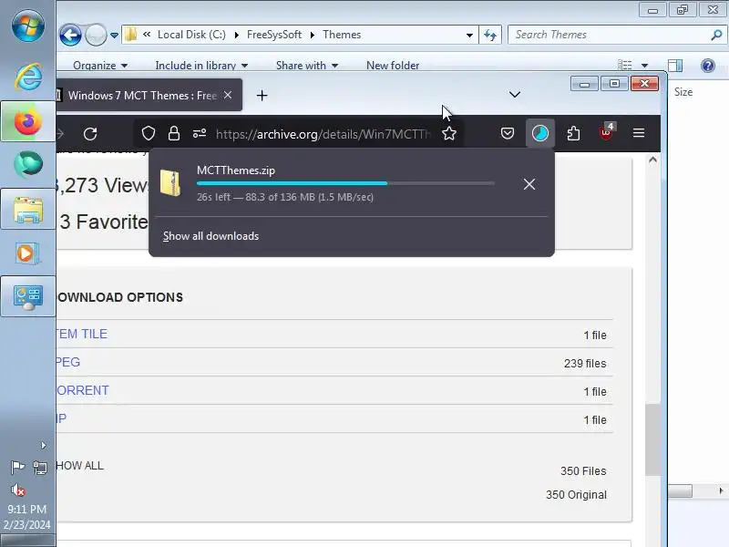Open ZIP download link
Image resolution: width=729 pixels, height=547 pixels.
coord(61,418)
